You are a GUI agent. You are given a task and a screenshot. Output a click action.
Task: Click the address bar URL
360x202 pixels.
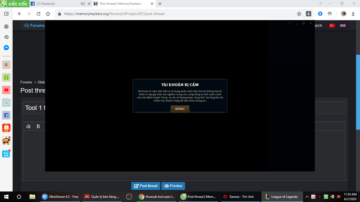click(114, 14)
